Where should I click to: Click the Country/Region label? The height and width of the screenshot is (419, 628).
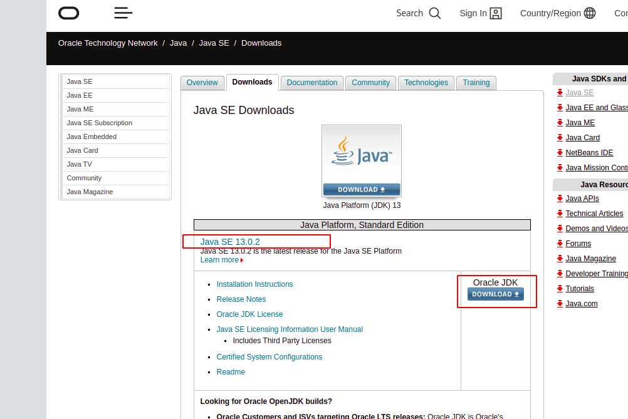pyautogui.click(x=550, y=13)
